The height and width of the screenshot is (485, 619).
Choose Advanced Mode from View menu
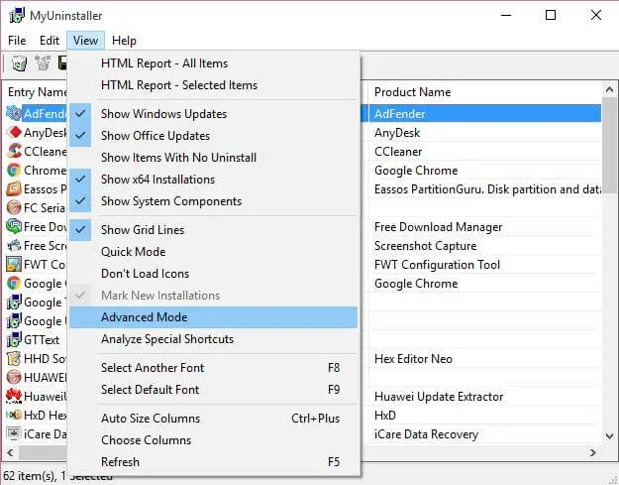pyautogui.click(x=144, y=317)
